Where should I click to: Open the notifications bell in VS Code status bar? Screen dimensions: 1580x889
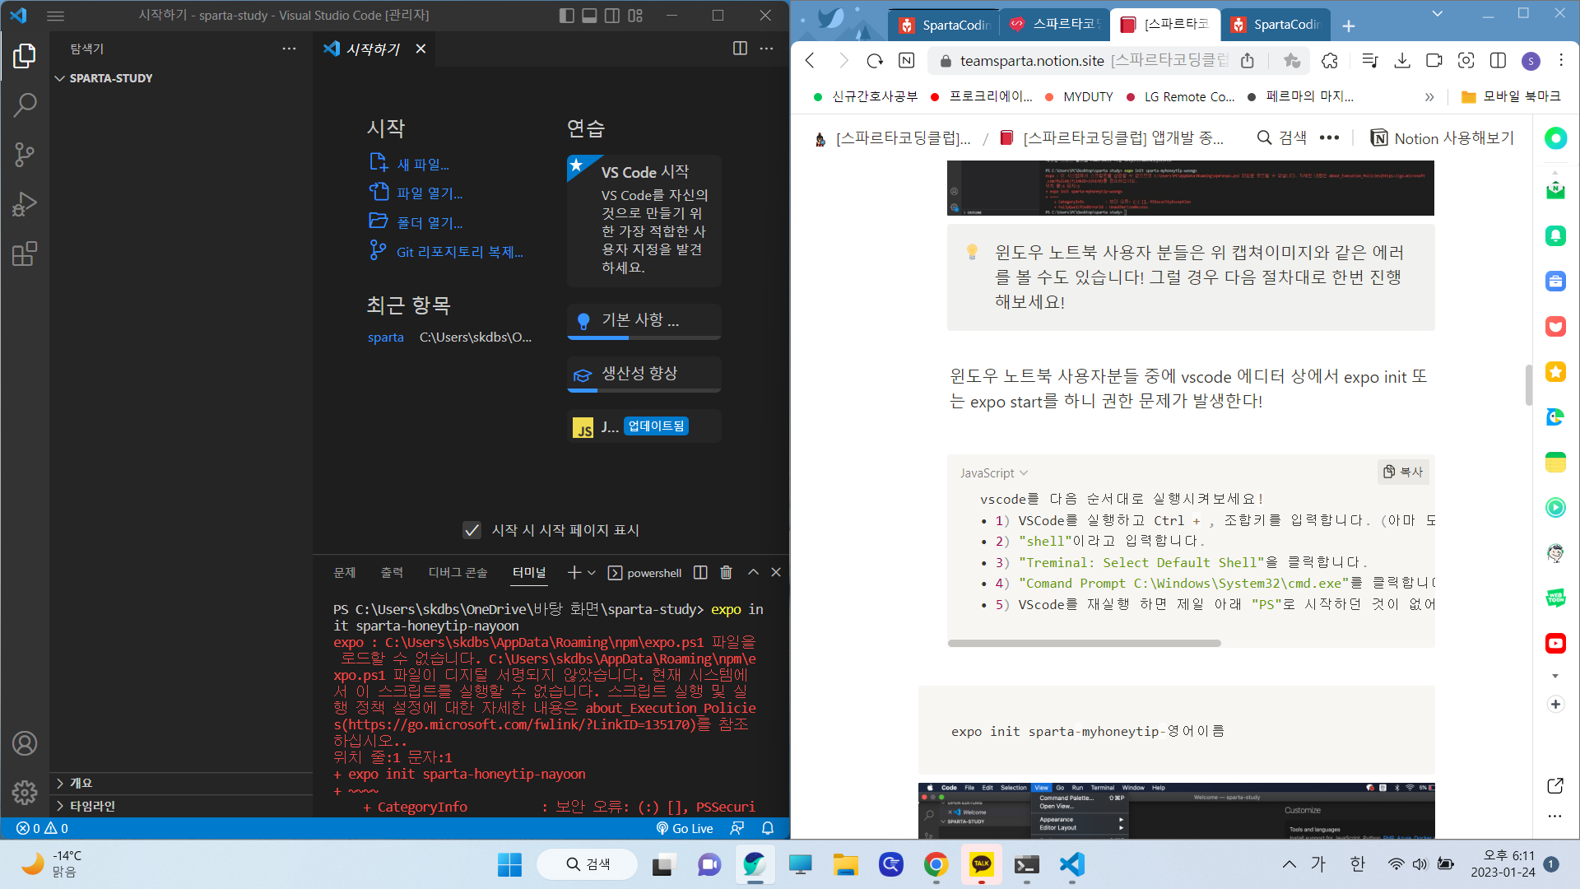point(768,828)
